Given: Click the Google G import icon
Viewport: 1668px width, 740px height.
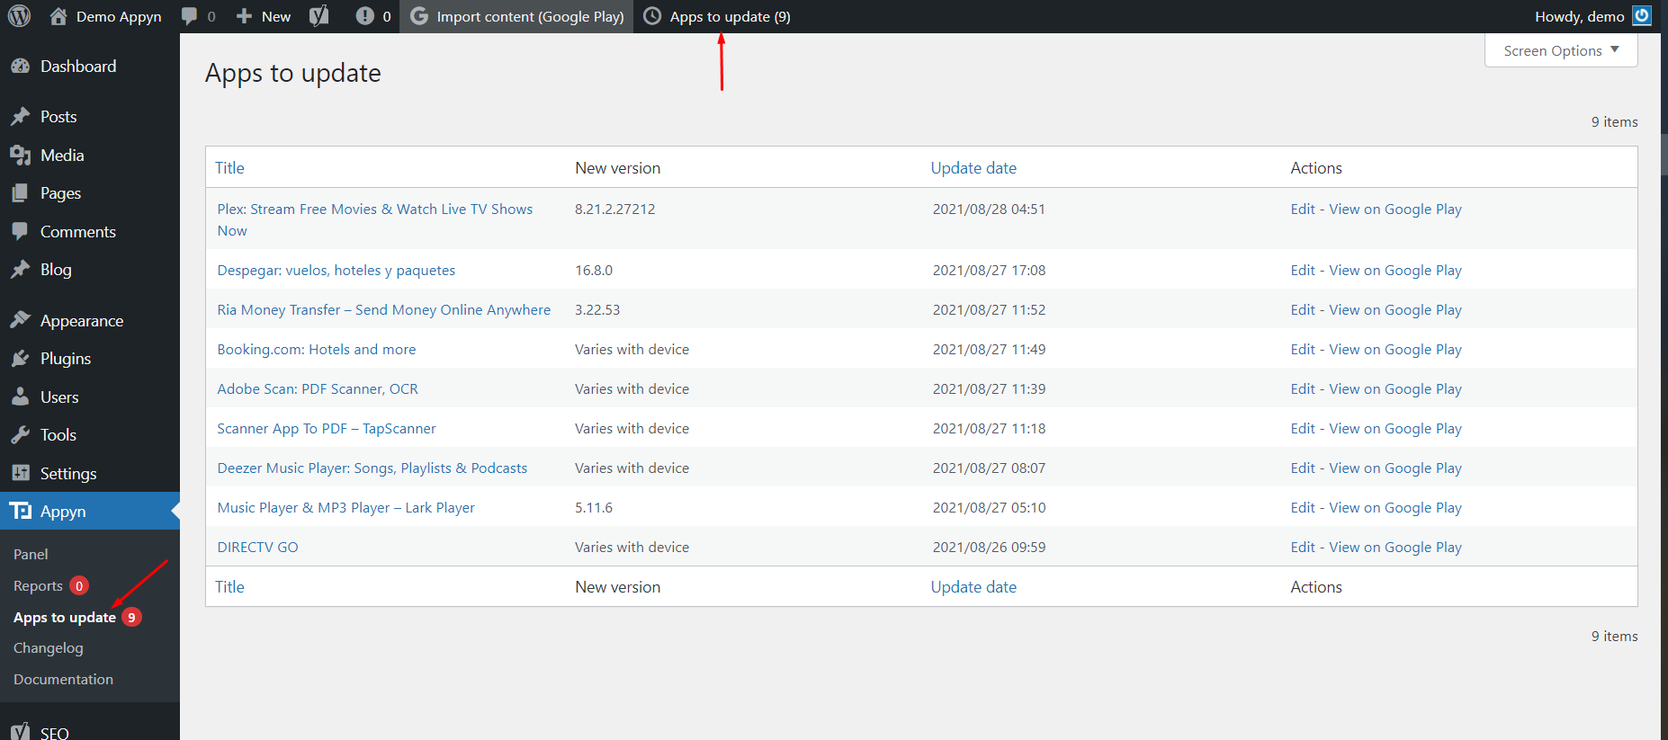Looking at the screenshot, I should [418, 16].
